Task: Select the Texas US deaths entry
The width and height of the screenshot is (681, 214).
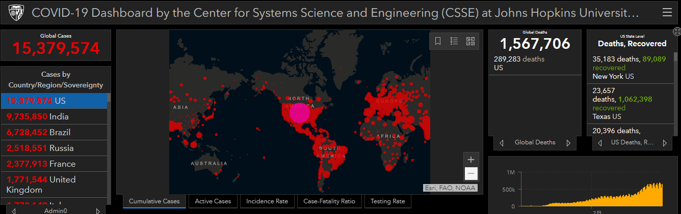Action: [630, 104]
